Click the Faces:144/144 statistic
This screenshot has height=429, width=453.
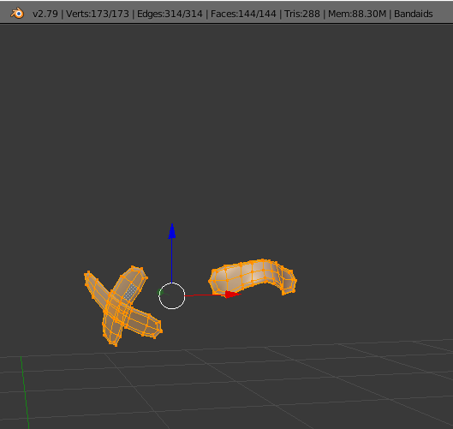[243, 14]
